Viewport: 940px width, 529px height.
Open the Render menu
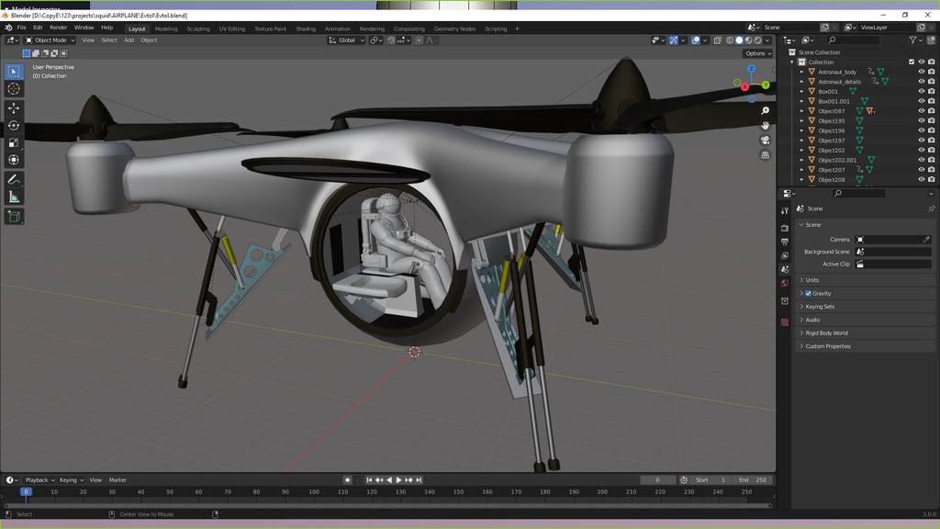click(x=58, y=28)
